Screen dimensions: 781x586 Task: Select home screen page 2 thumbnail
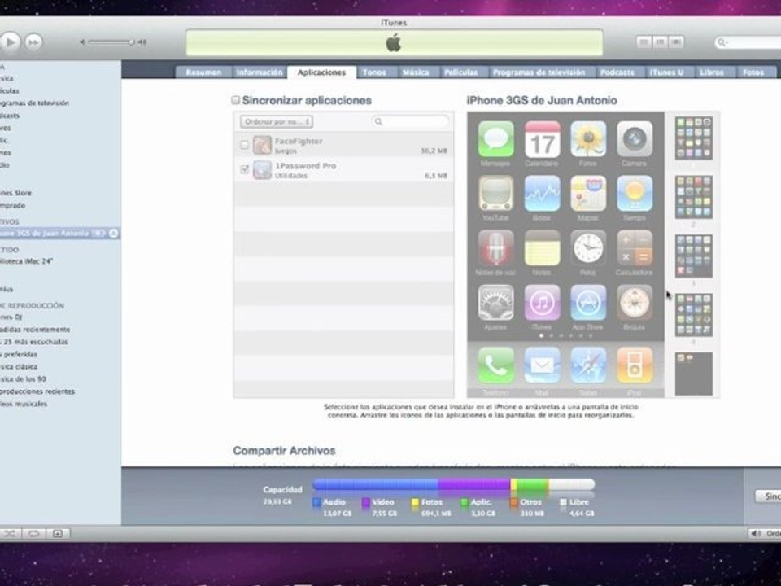(694, 197)
